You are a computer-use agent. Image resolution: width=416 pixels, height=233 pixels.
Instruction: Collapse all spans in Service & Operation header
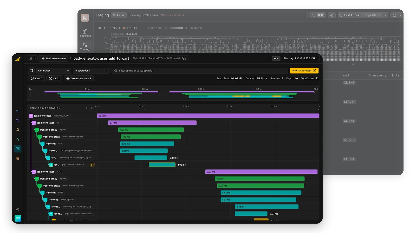pyautogui.click(x=87, y=108)
